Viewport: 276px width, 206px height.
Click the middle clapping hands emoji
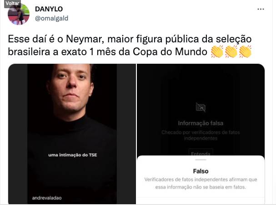231,51
